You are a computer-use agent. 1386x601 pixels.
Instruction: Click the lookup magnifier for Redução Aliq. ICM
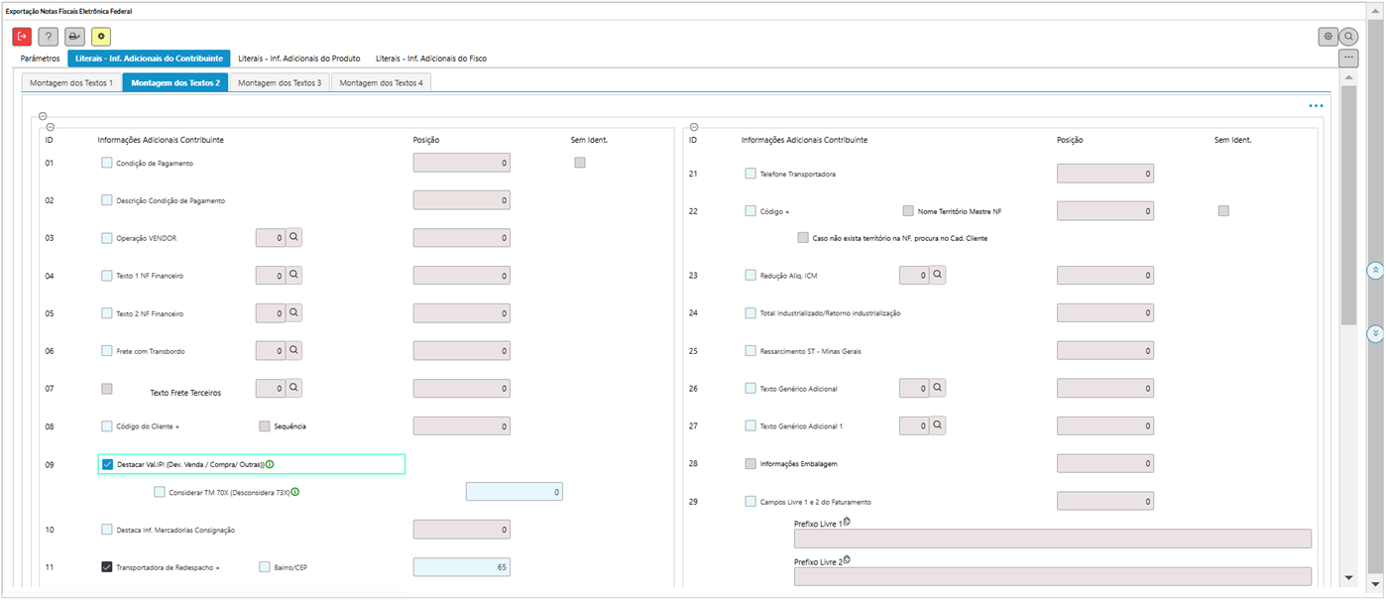tap(938, 275)
